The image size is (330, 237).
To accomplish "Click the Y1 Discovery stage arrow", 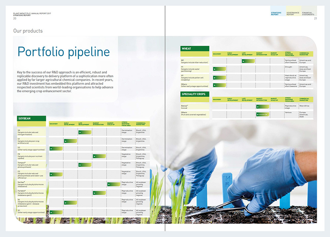I will pos(219,69).
